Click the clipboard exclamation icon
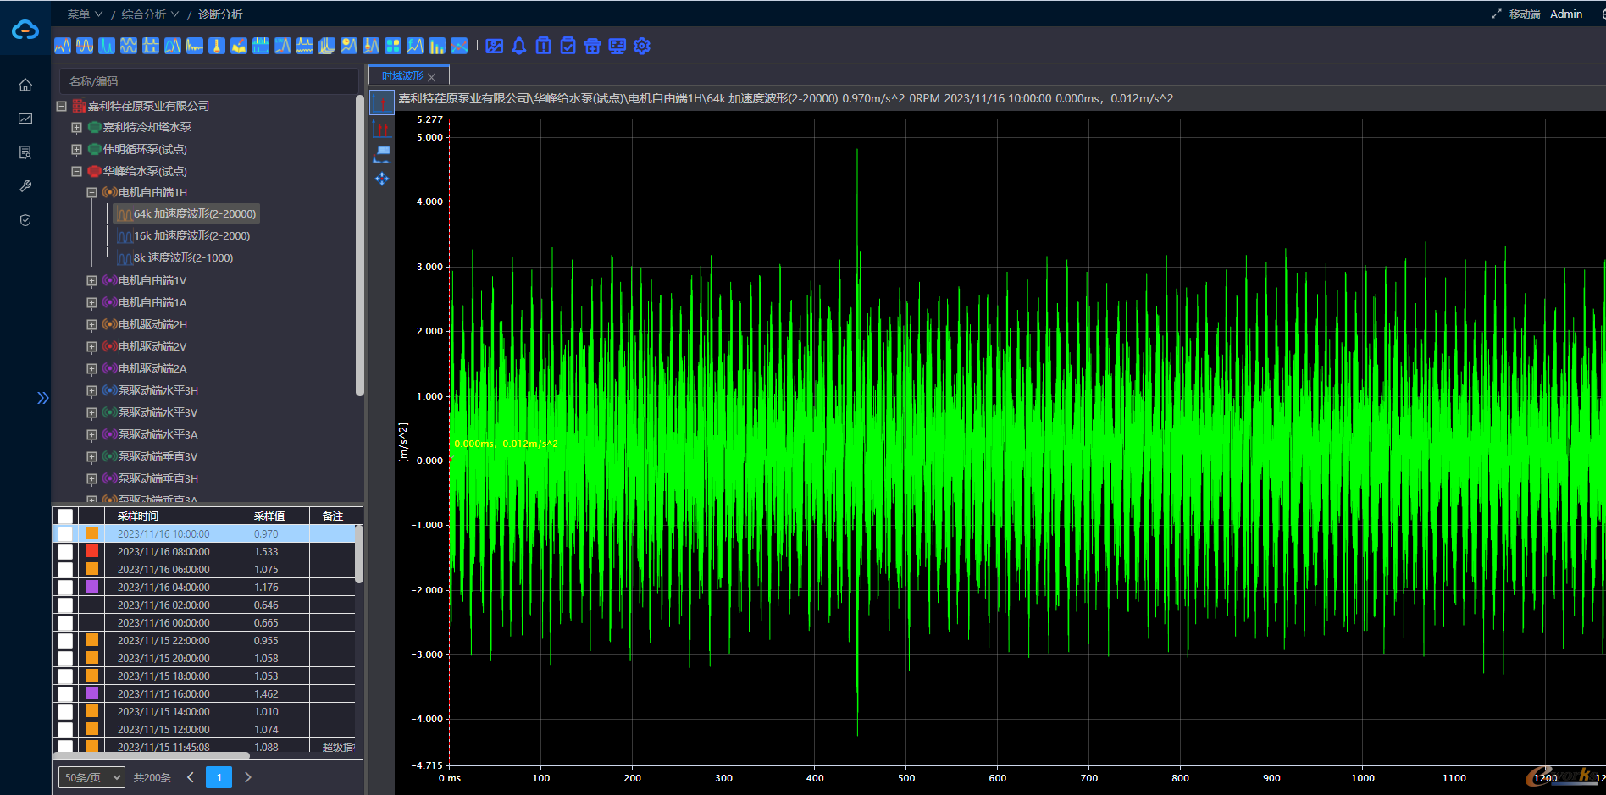1606x795 pixels. [544, 46]
